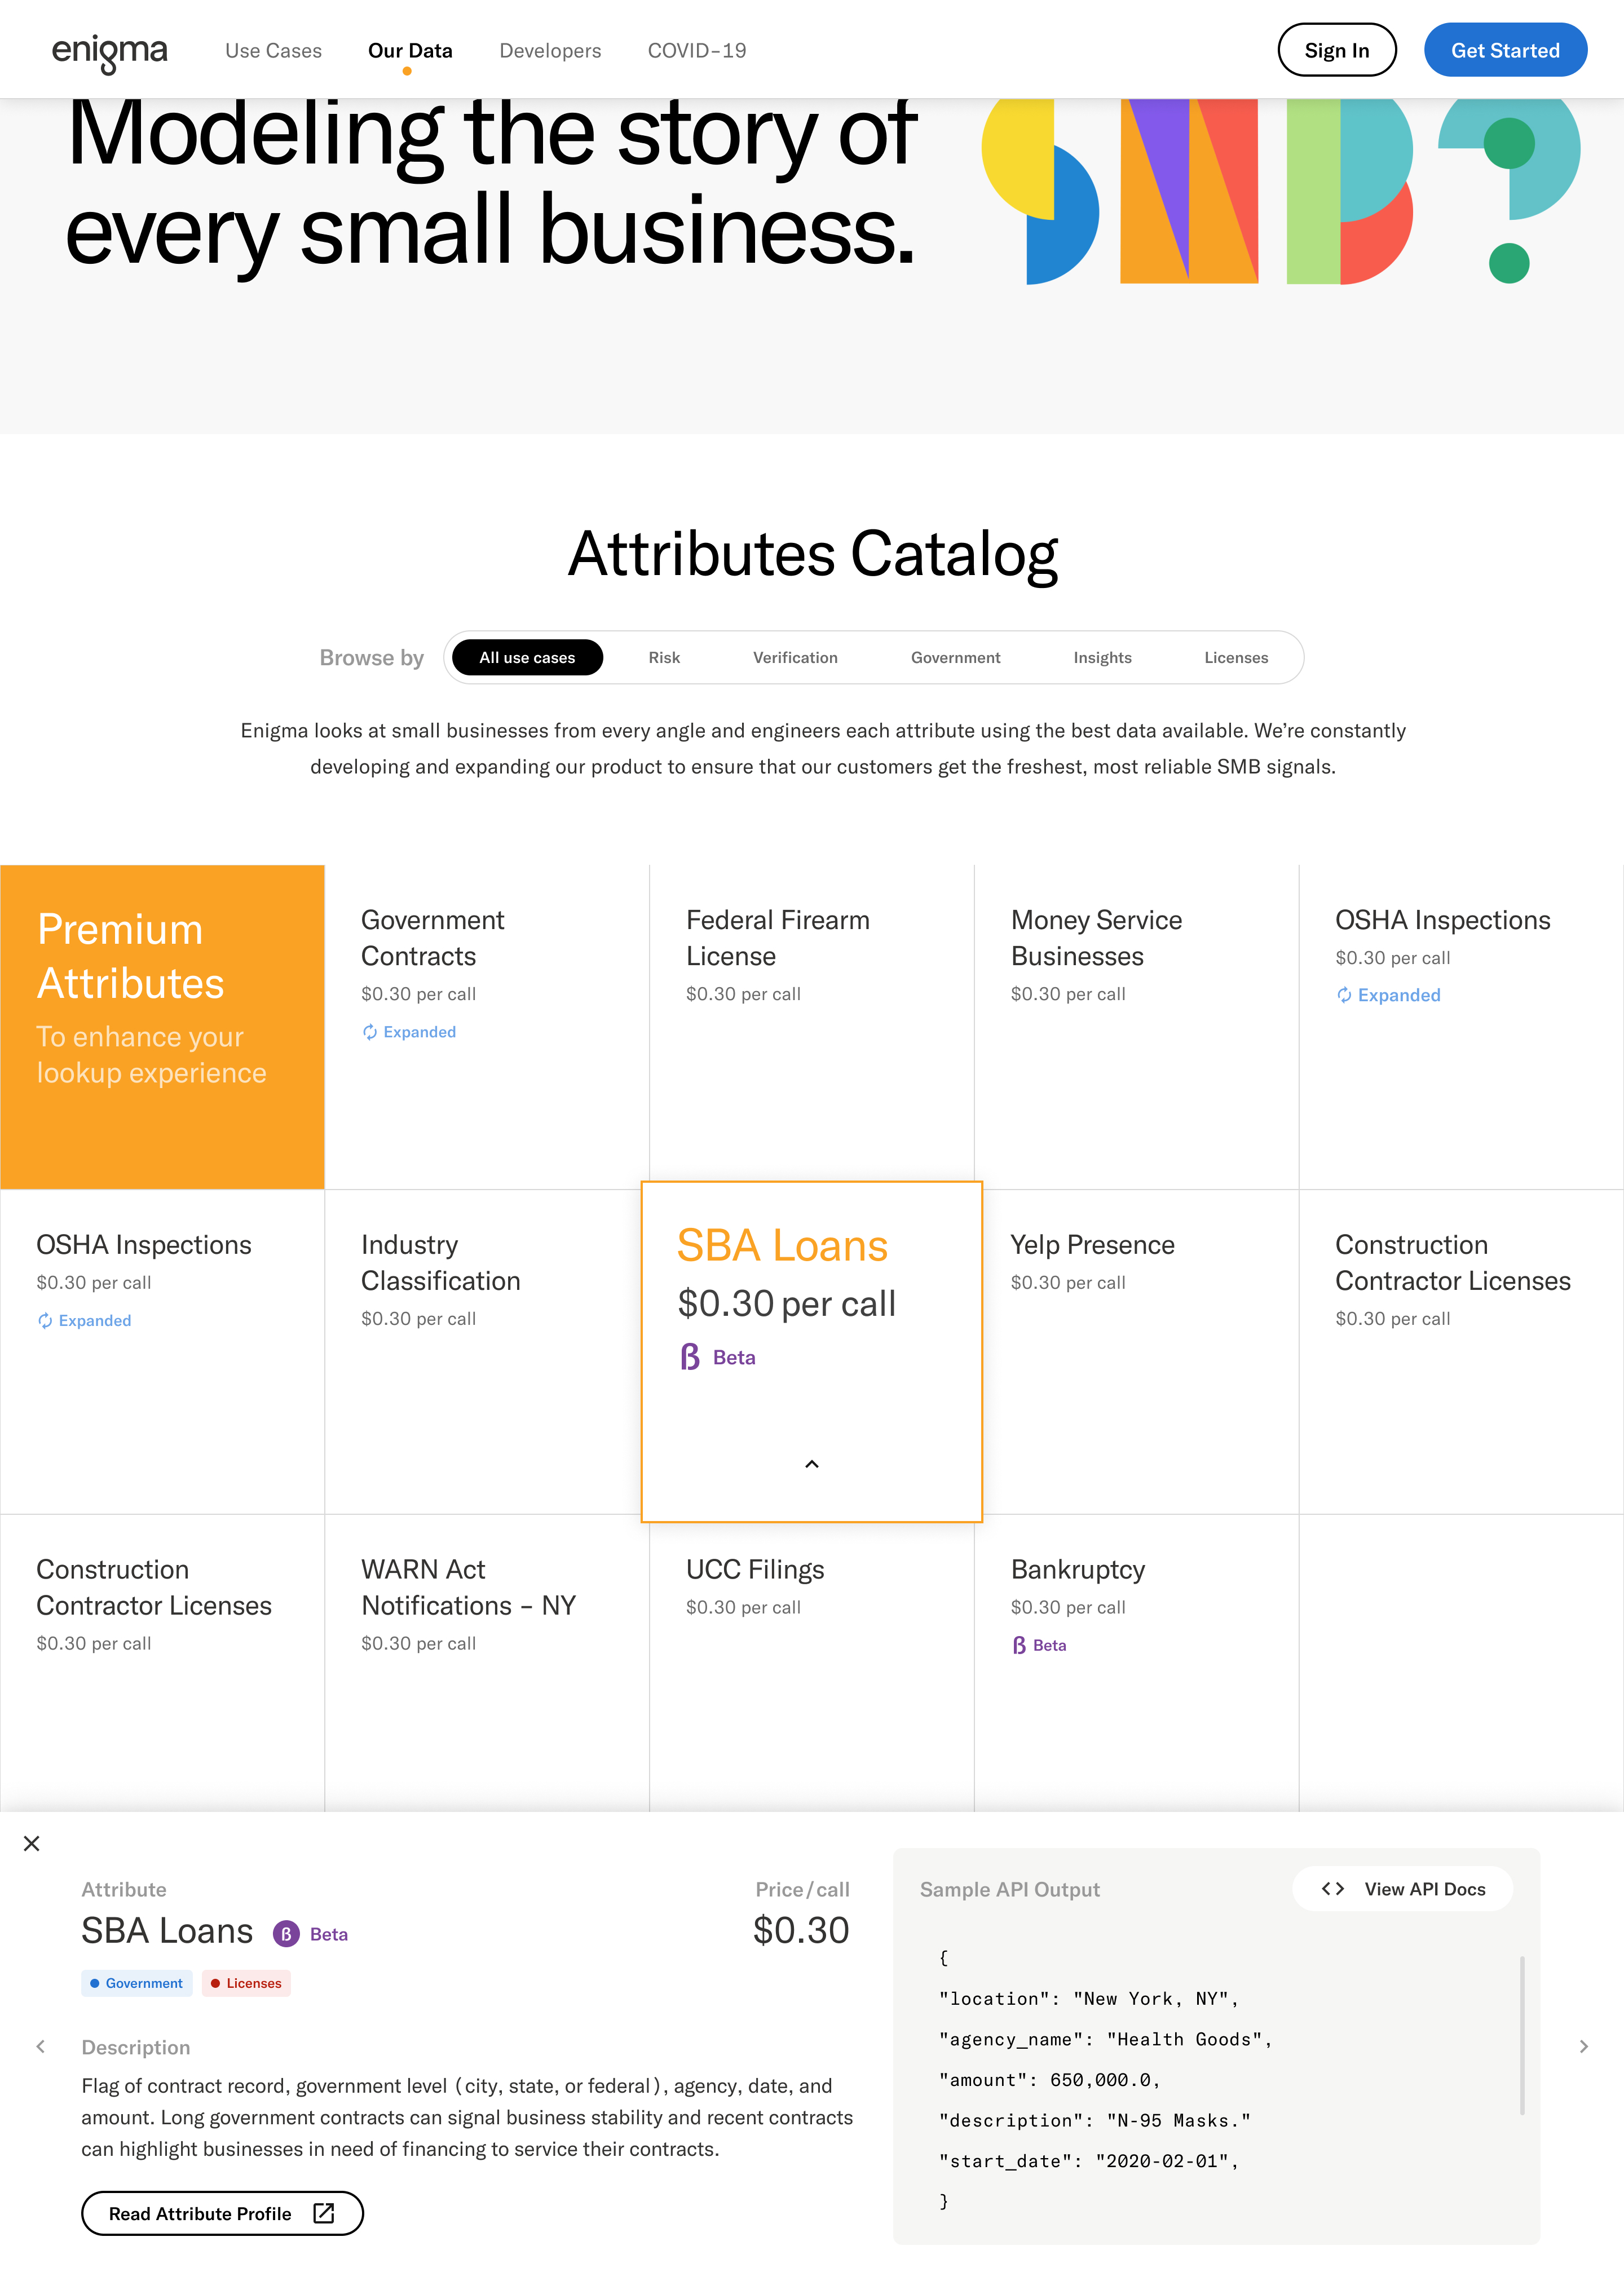Click the "Attributes Catalog" heading
The height and width of the screenshot is (2281, 1624).
[x=813, y=554]
